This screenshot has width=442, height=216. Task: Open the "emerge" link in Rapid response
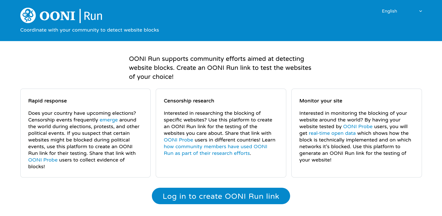[108, 120]
